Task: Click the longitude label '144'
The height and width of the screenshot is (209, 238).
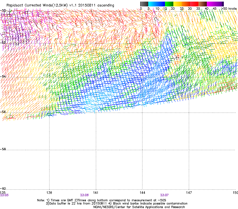Action: pyautogui.click(x=142, y=193)
